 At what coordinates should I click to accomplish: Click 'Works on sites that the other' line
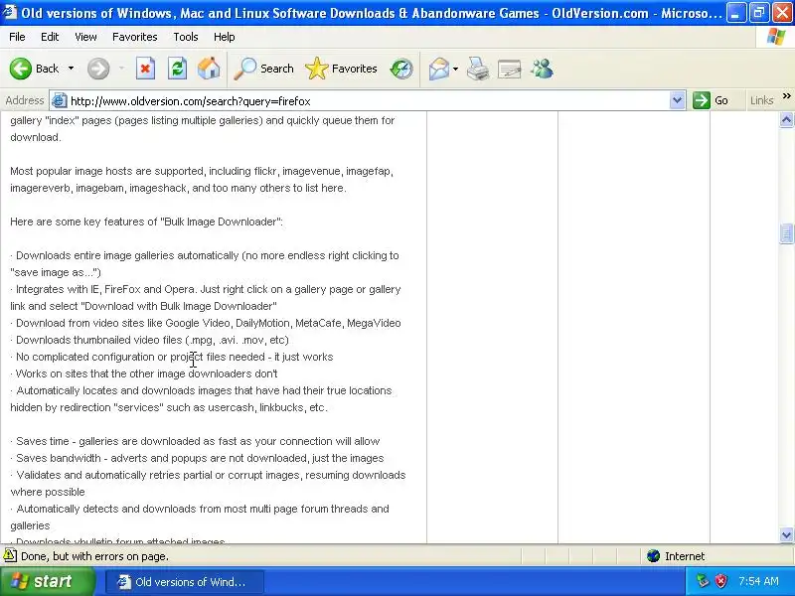[144, 373]
